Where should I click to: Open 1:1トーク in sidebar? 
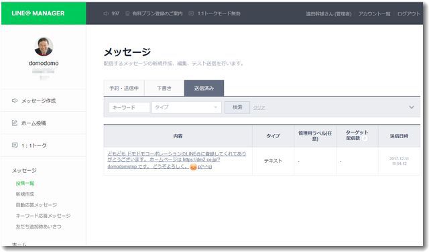click(34, 145)
